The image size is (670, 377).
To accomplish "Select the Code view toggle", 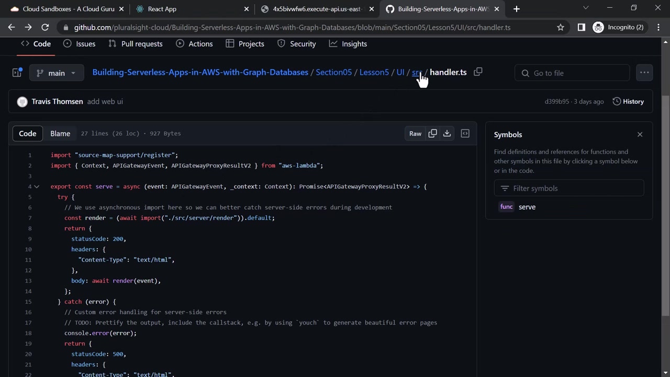I will [x=28, y=134].
